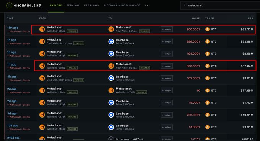Viewport: 260px width, 141px height.
Task: Expand +1 output in the $62.04M row
Action: (167, 66)
